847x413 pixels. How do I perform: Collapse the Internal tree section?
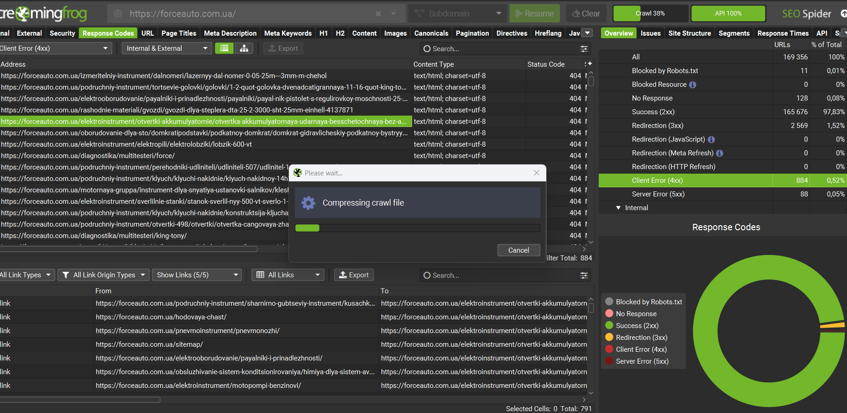[x=618, y=208]
